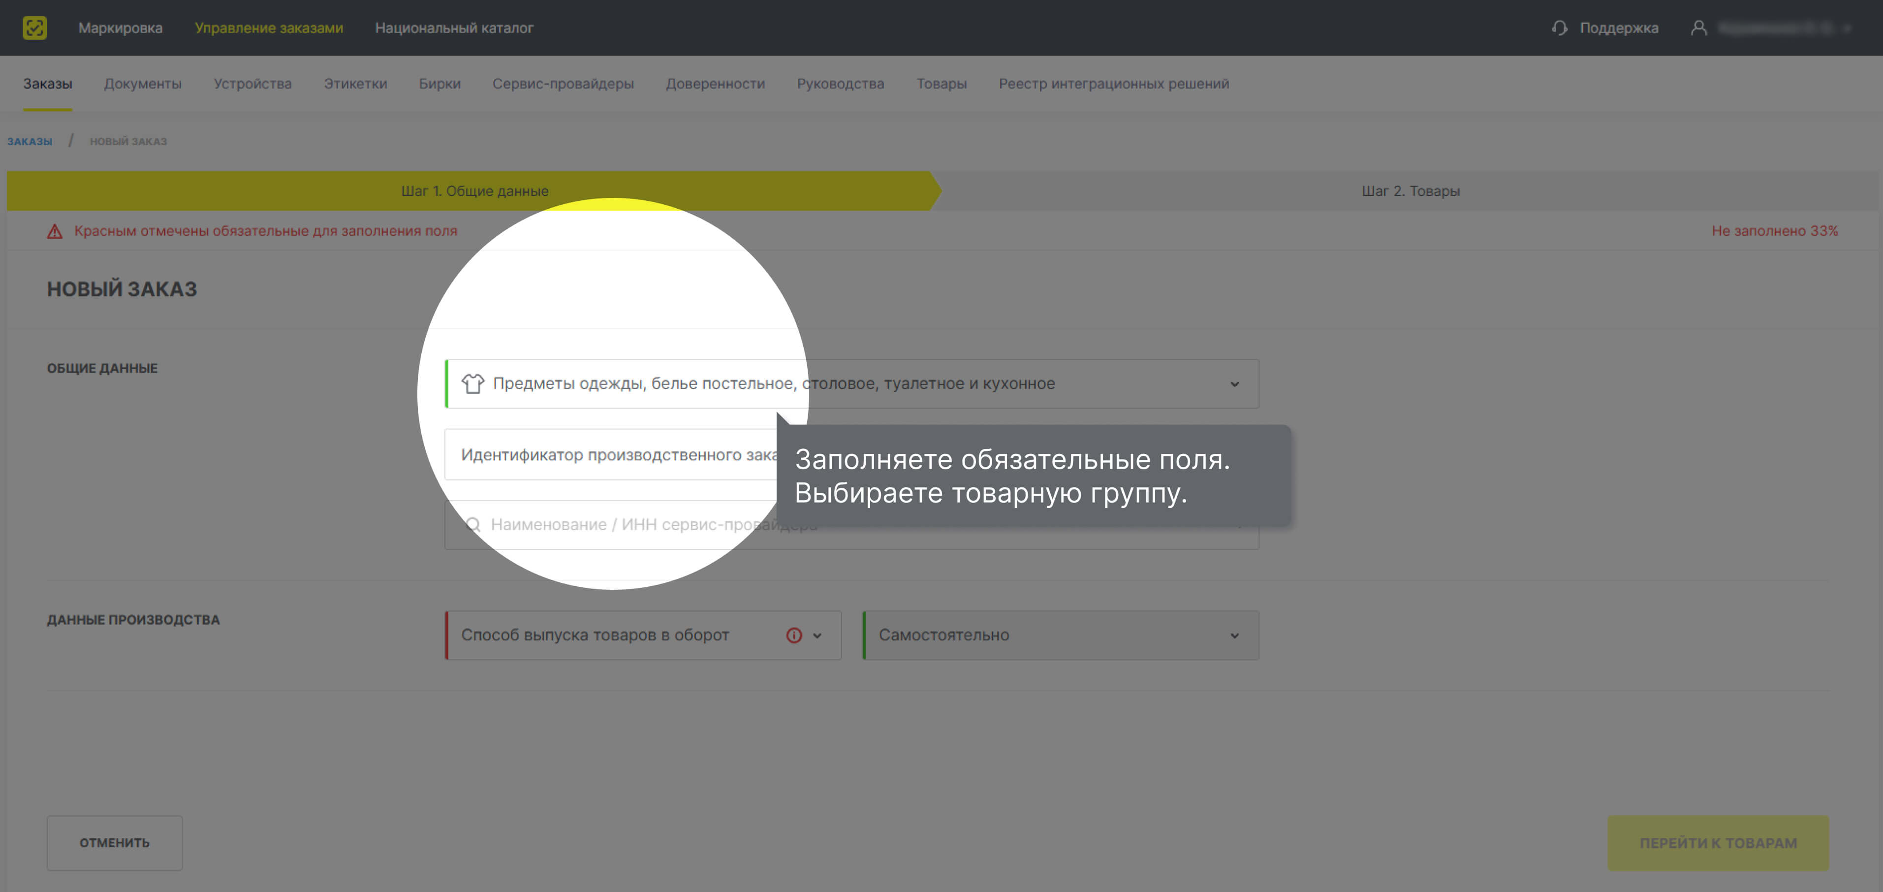Image resolution: width=1883 pixels, height=892 pixels.
Task: Open the "Документы" tab
Action: [143, 83]
